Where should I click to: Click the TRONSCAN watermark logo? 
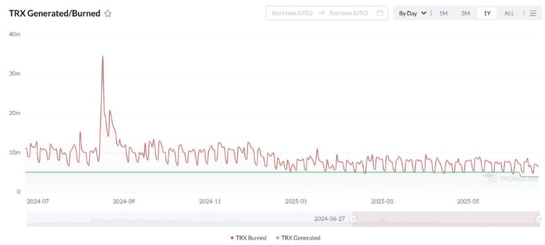pyautogui.click(x=511, y=178)
